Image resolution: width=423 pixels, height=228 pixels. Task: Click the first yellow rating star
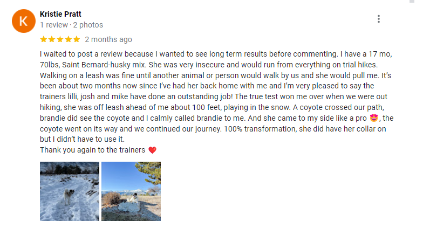(x=43, y=39)
